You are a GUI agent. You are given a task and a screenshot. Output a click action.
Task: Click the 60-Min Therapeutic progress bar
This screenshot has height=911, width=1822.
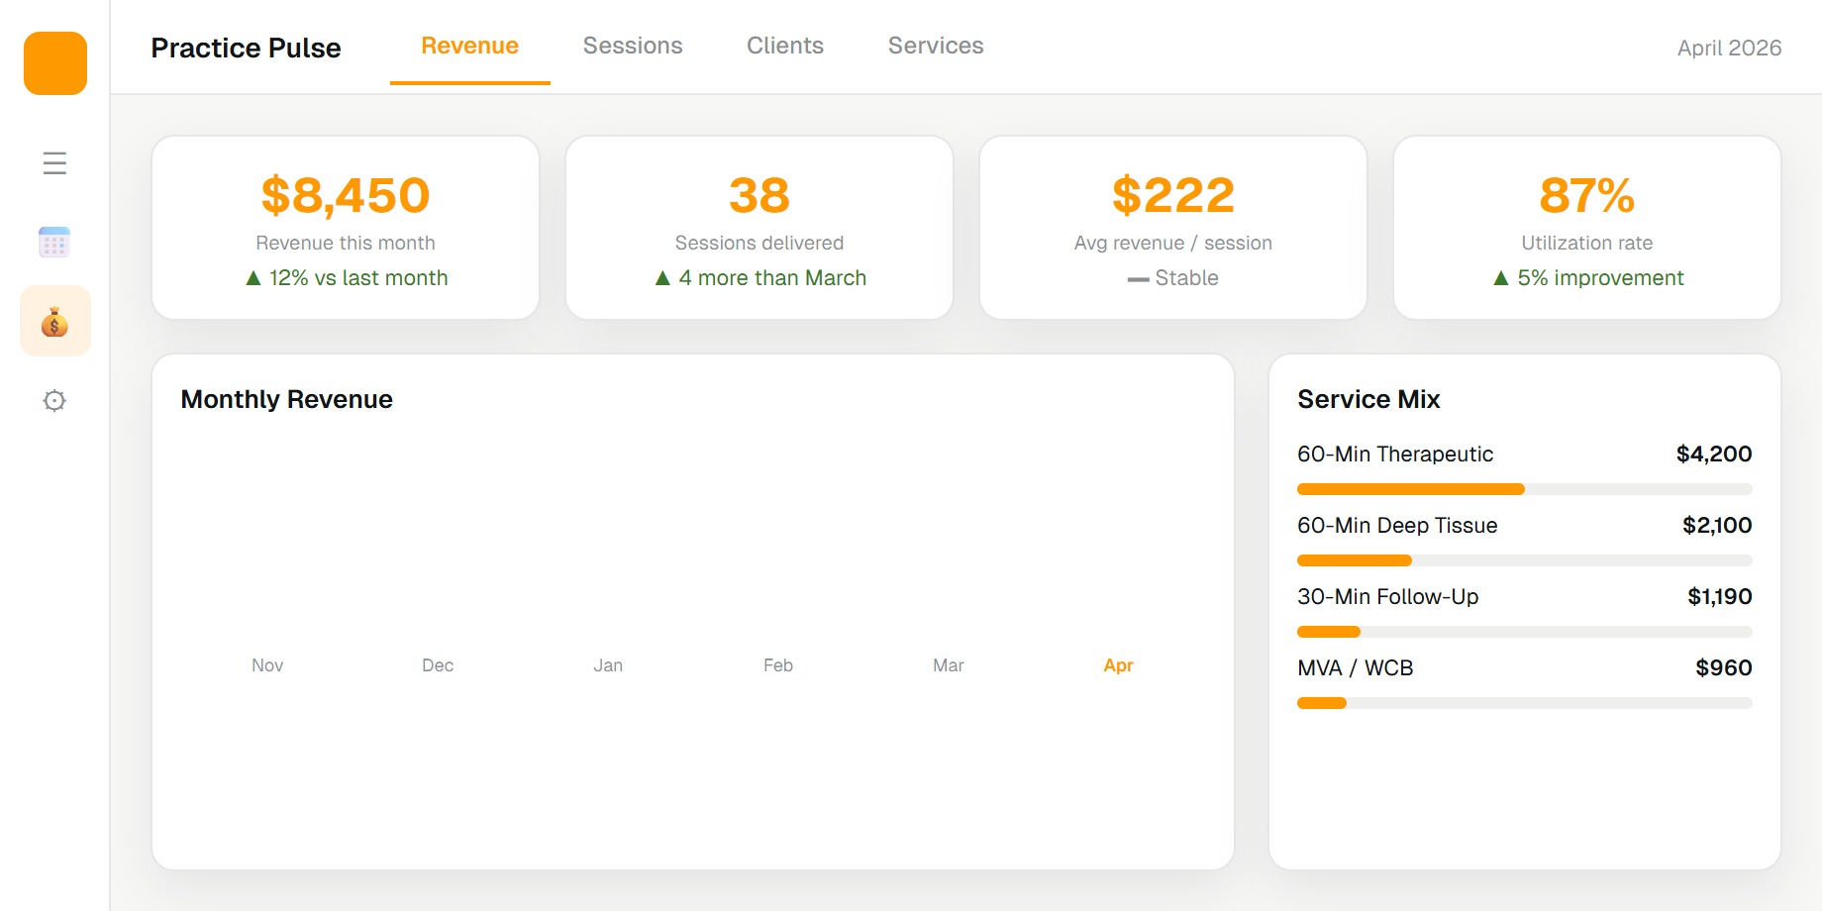1525,489
